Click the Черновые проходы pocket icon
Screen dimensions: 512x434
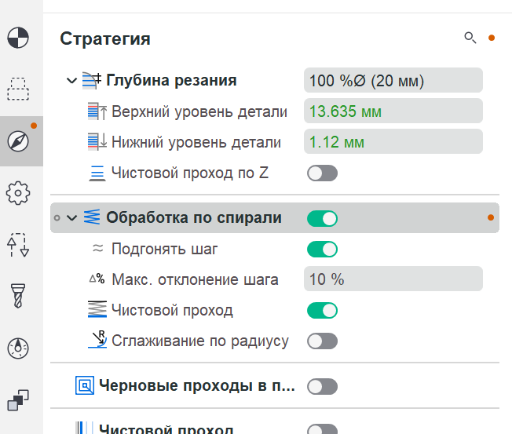click(x=85, y=385)
